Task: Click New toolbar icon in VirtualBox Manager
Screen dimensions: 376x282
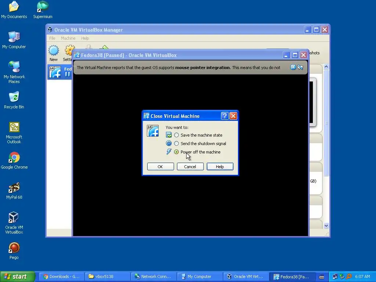Action: (x=54, y=53)
